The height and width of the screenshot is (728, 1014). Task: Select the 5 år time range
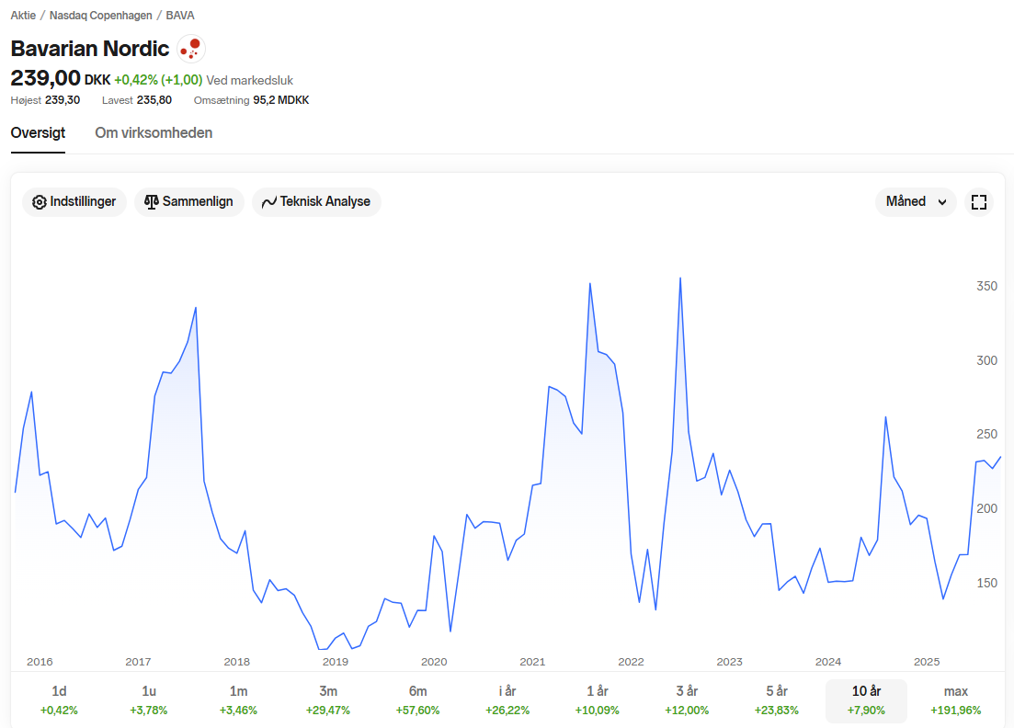click(777, 700)
